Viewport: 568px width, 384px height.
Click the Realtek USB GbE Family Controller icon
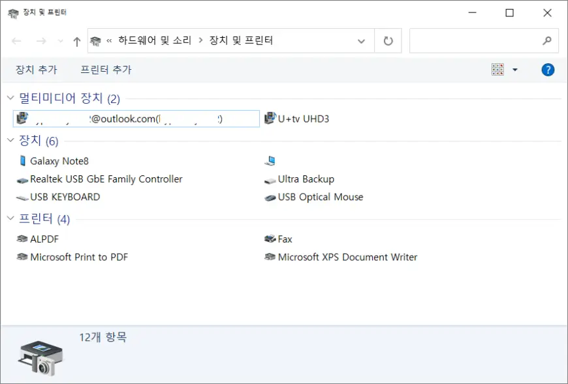(x=23, y=179)
